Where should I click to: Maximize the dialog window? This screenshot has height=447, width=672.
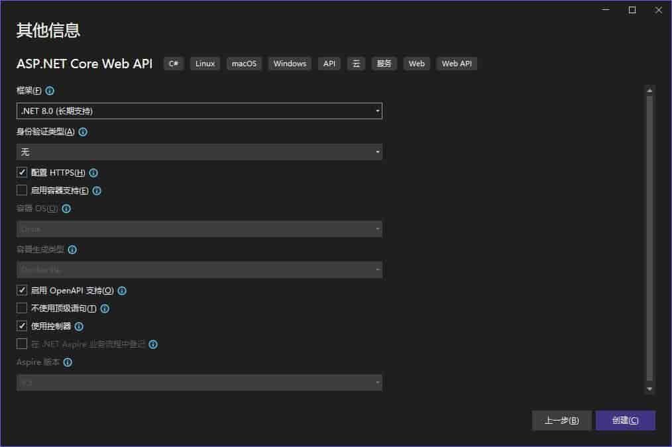point(632,10)
